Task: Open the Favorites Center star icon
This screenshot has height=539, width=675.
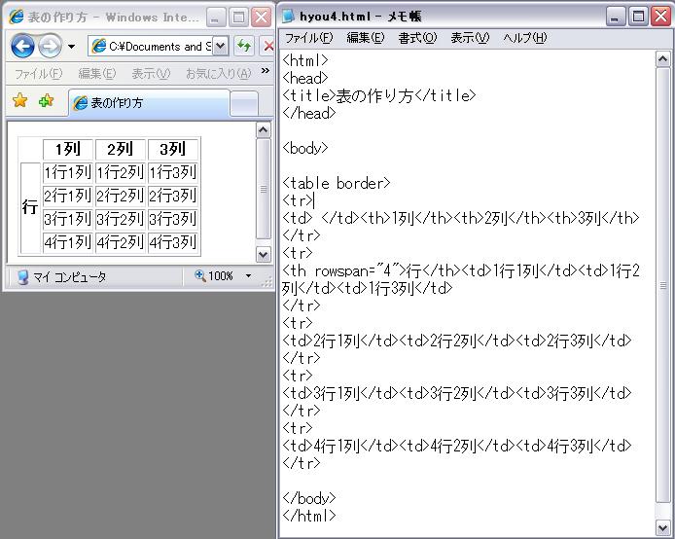Action: pos(19,101)
